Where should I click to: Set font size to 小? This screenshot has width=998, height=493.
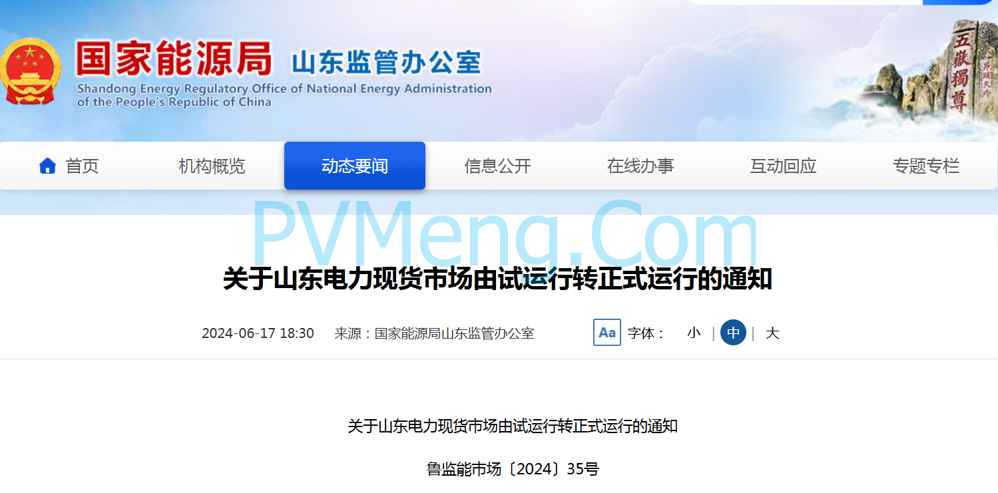click(x=694, y=333)
